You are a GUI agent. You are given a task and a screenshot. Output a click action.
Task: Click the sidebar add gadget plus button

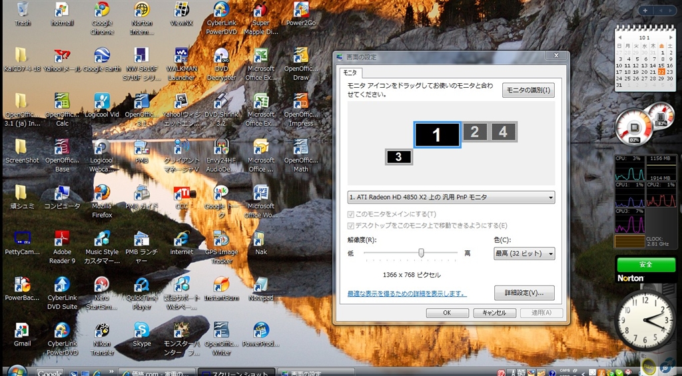point(645,11)
